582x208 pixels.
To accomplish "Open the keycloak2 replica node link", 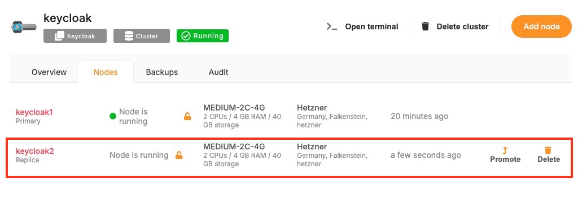I will [35, 151].
